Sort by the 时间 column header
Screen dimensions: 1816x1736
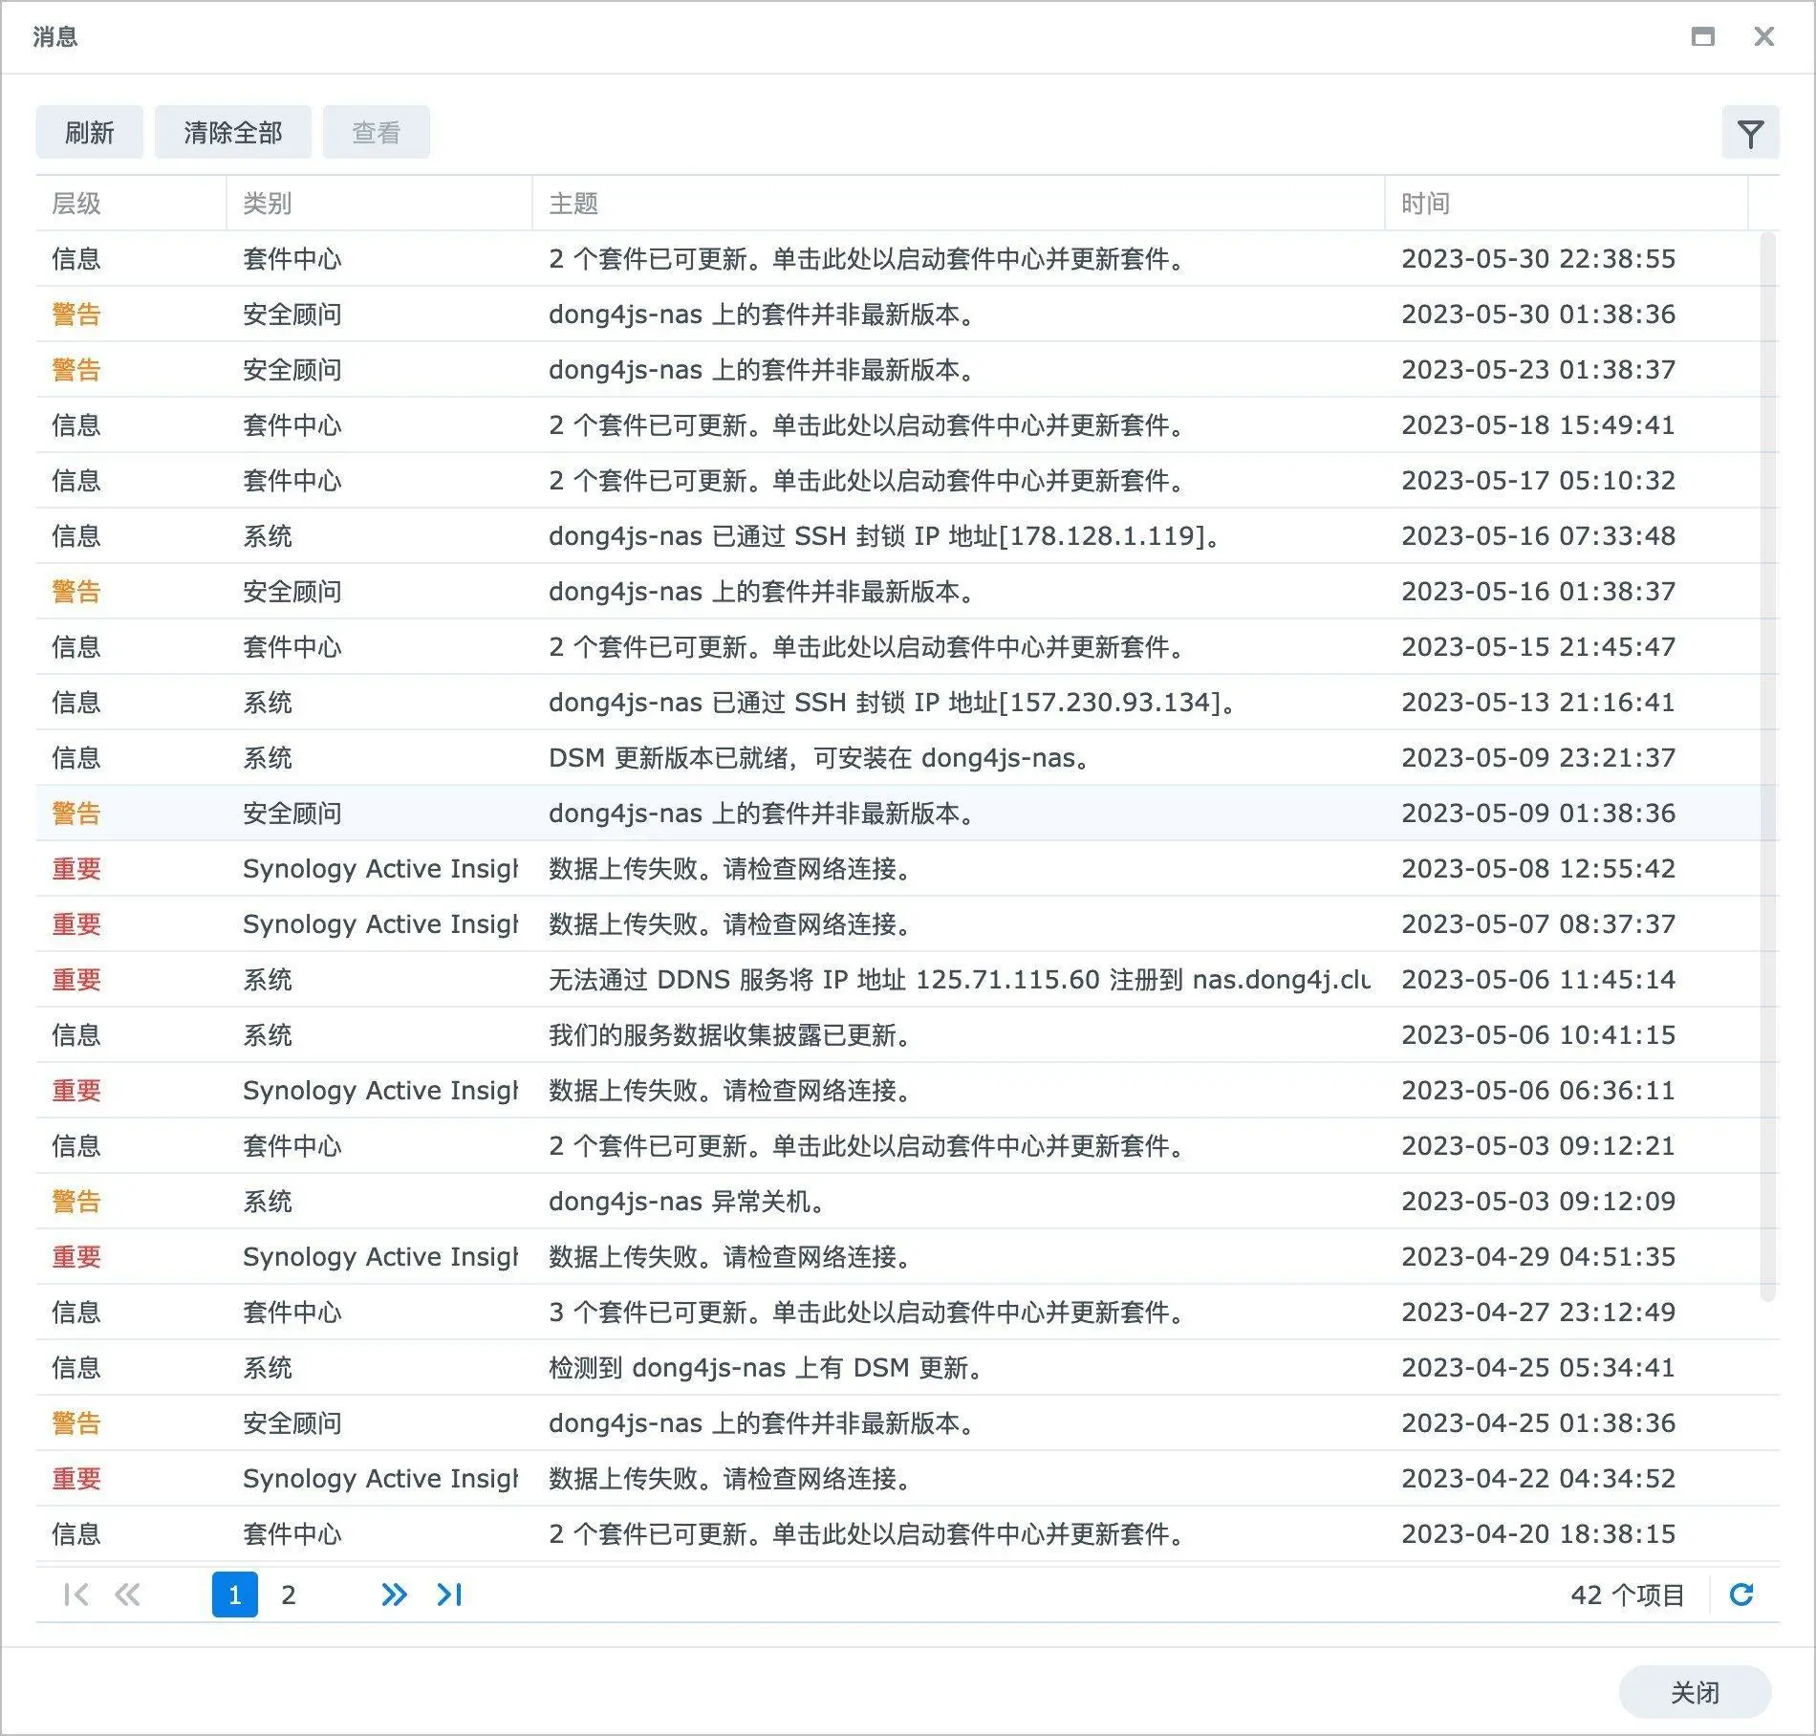[x=1425, y=204]
